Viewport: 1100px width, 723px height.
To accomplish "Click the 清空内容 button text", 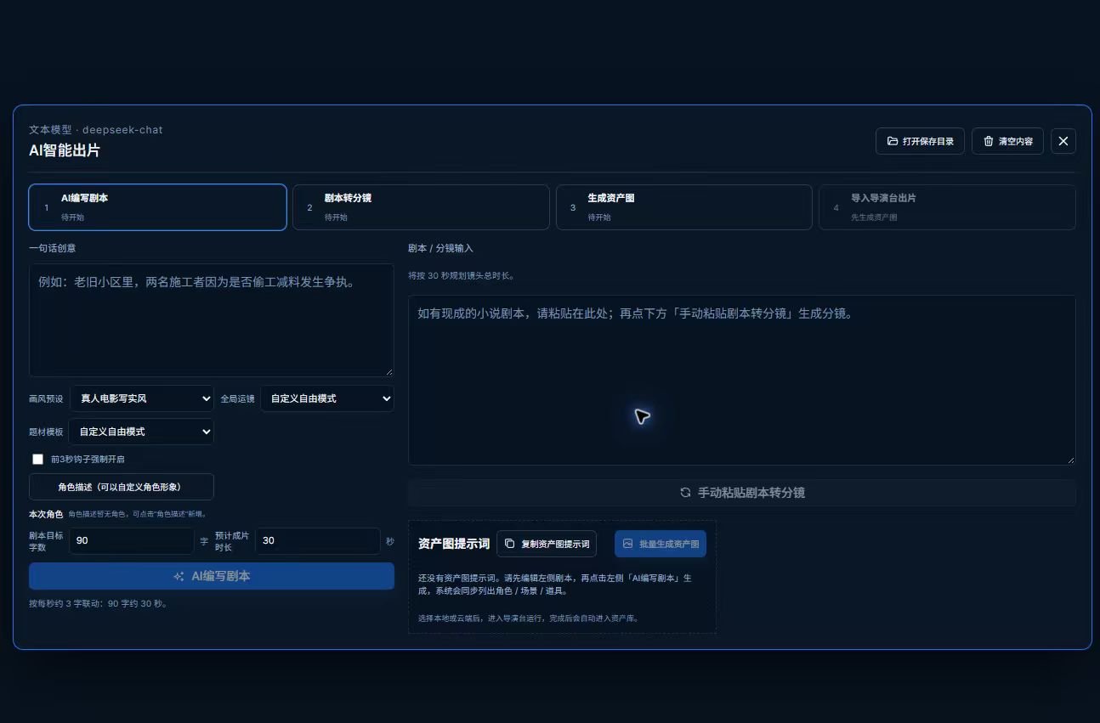I will pos(1016,141).
